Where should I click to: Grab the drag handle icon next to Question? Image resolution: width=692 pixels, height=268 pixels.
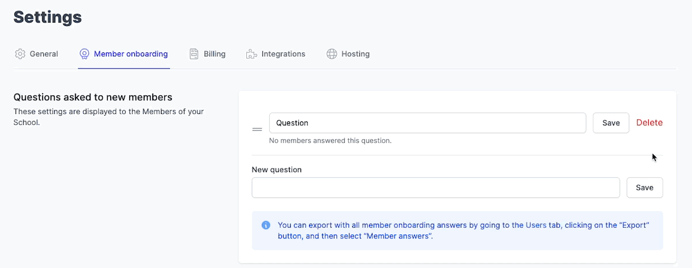(x=257, y=129)
